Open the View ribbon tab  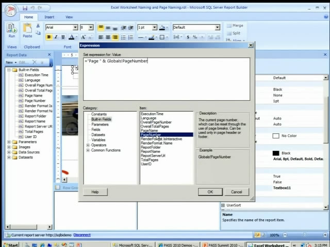[69, 17]
